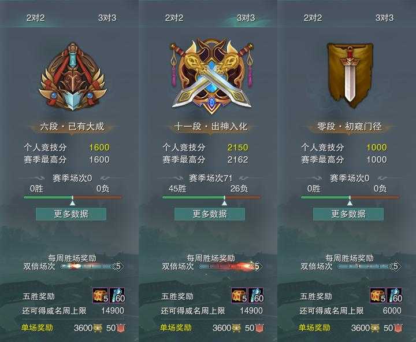Viewport: 416px width, 342px height.
Task: Click the crossed-swords eleven-dan rank badge
Action: (x=211, y=76)
